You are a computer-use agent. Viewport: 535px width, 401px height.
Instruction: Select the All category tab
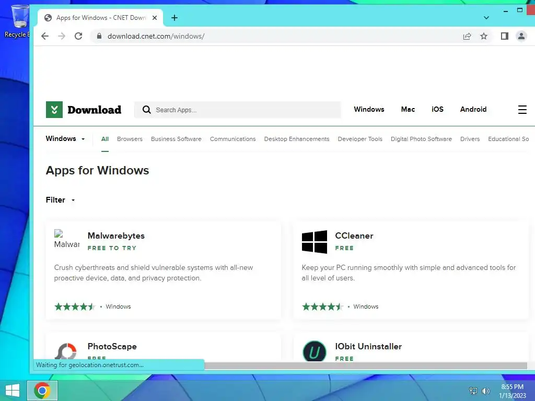point(104,139)
